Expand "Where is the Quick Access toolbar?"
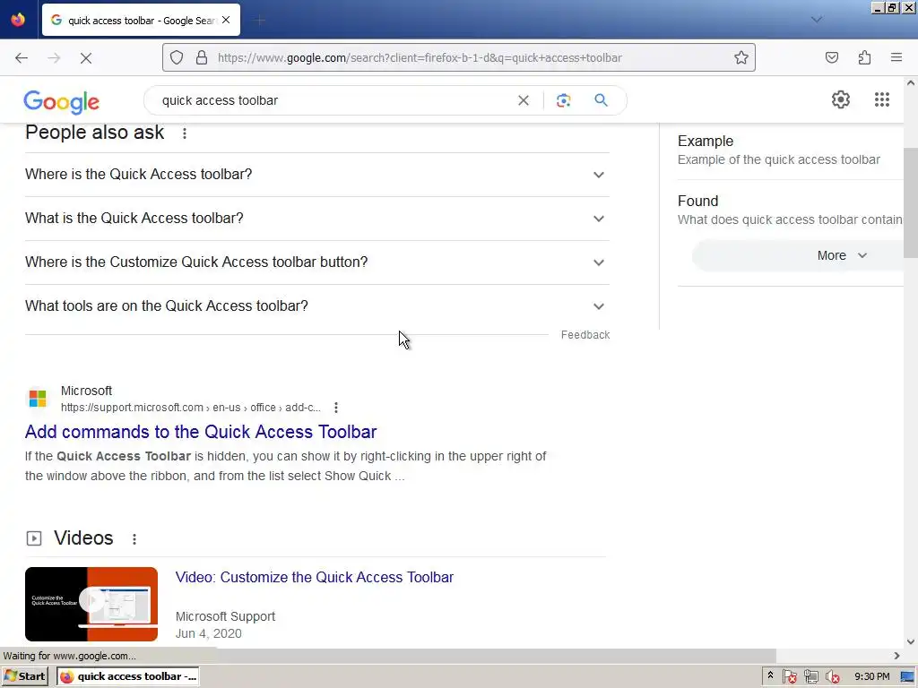This screenshot has width=918, height=688. [x=317, y=175]
